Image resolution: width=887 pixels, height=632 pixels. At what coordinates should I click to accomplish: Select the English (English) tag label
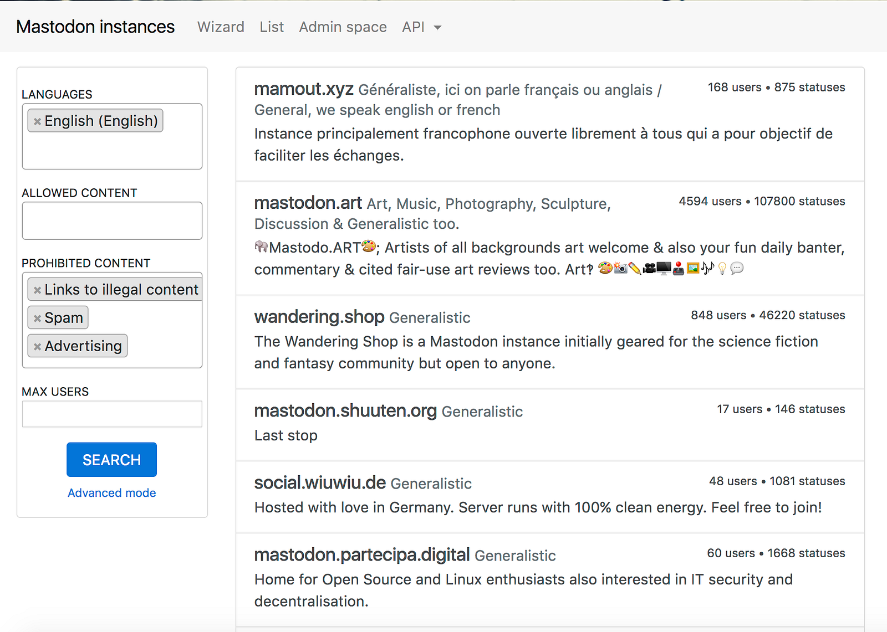[x=101, y=121]
